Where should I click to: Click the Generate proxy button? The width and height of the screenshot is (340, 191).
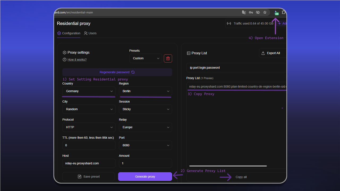point(145,177)
